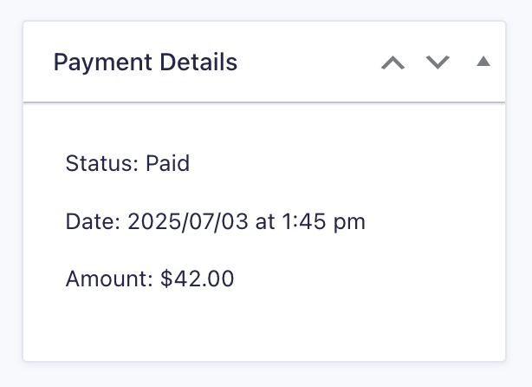The image size is (532, 387).
Task: Select the full Date line
Action: (x=215, y=221)
